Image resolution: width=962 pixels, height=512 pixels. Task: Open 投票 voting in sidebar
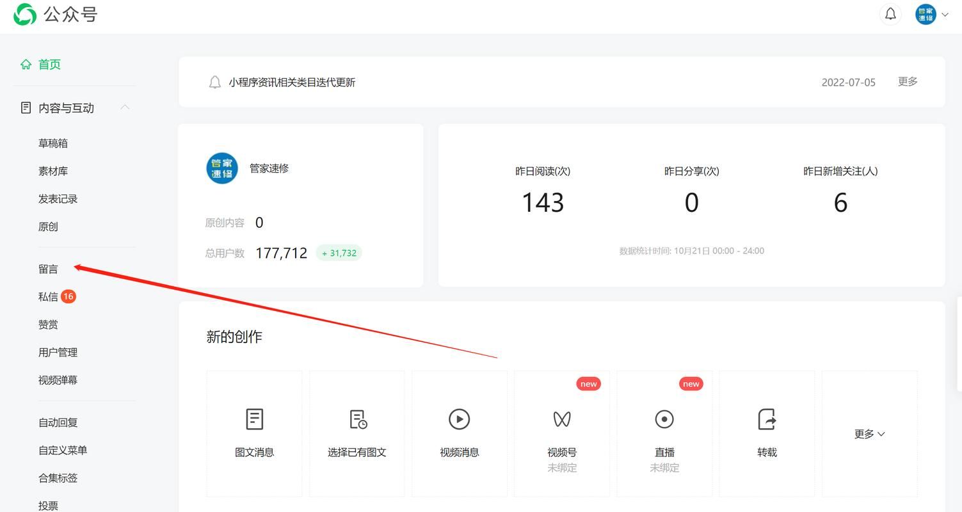pos(48,506)
